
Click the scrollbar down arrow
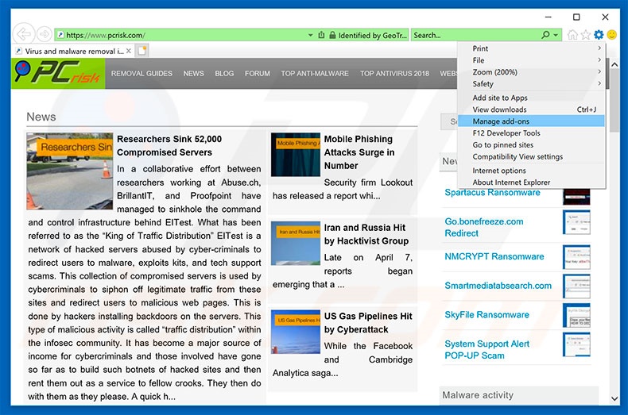(614, 398)
